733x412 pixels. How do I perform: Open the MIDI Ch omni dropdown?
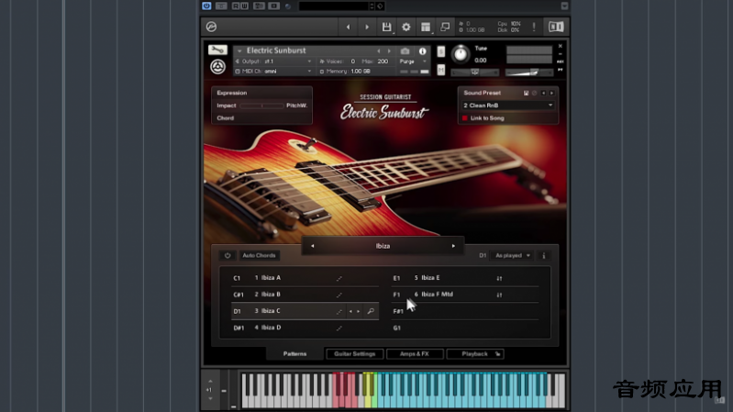point(273,71)
